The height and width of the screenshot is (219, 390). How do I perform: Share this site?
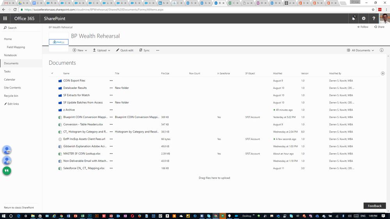379,27
